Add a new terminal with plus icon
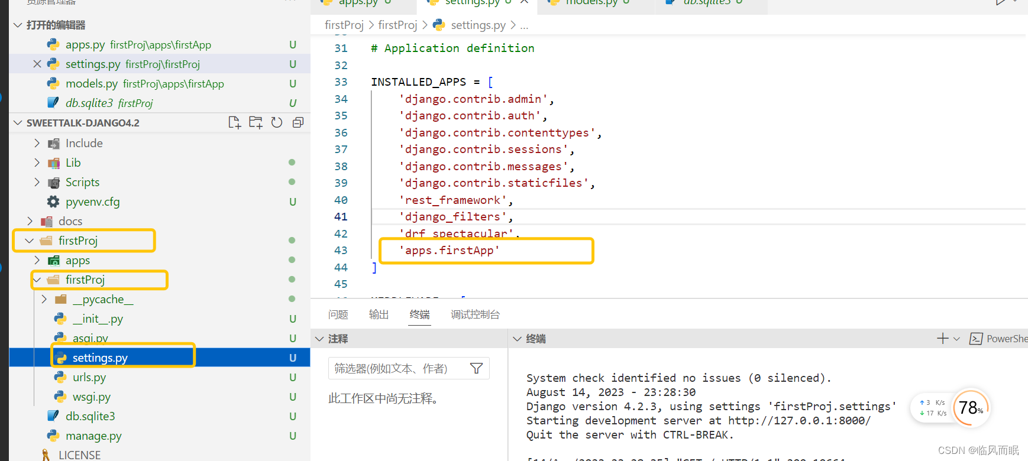Screen dimensions: 1028x461 tap(943, 338)
